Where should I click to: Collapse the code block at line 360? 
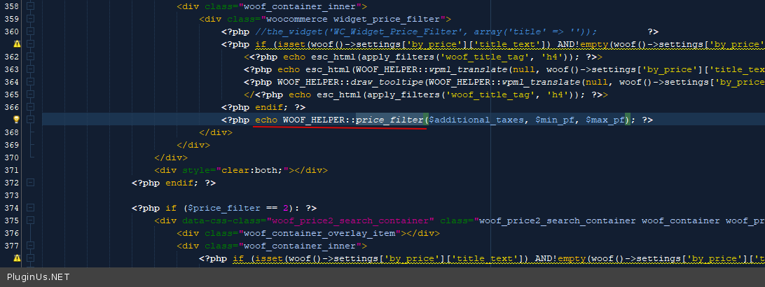31,31
